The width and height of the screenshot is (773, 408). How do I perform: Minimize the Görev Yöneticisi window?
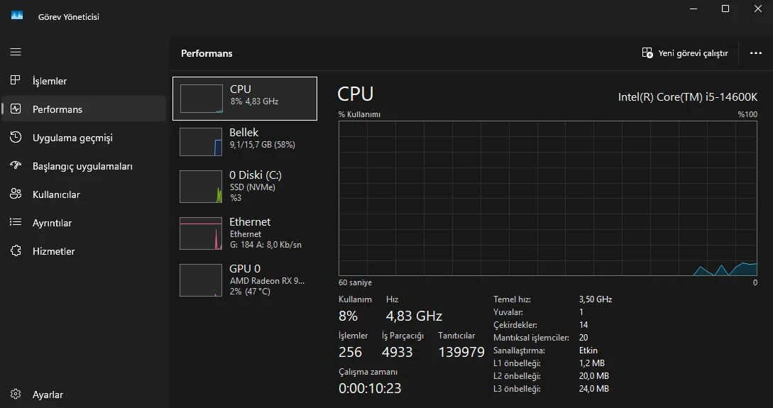[x=693, y=9]
